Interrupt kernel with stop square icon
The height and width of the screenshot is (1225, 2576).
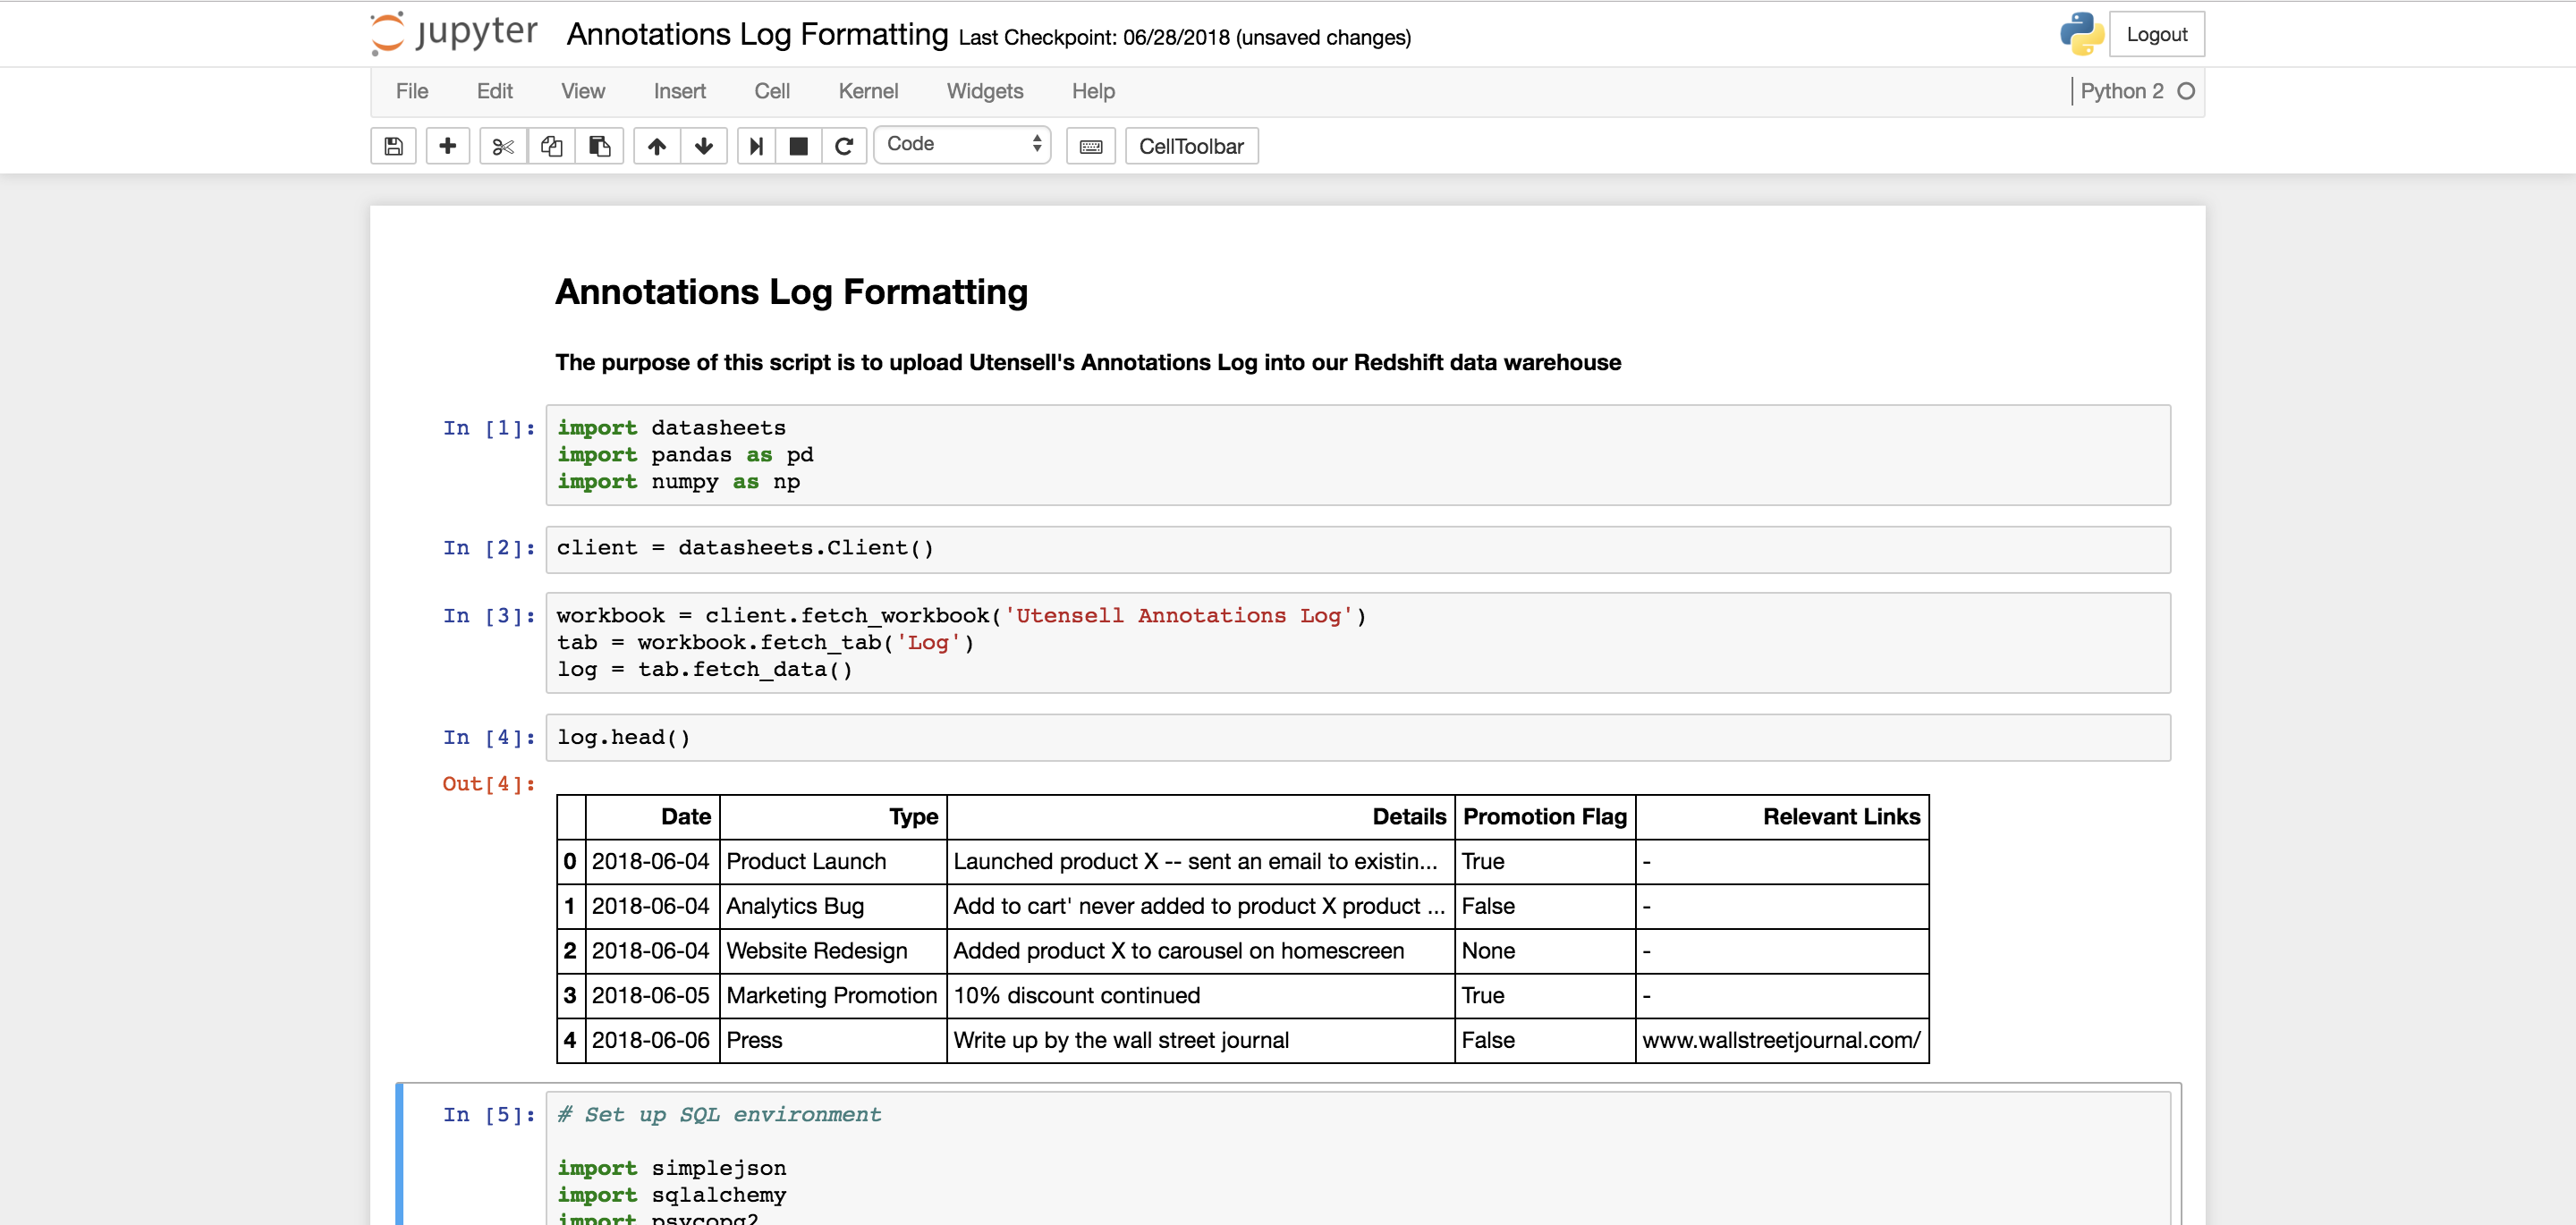798,146
